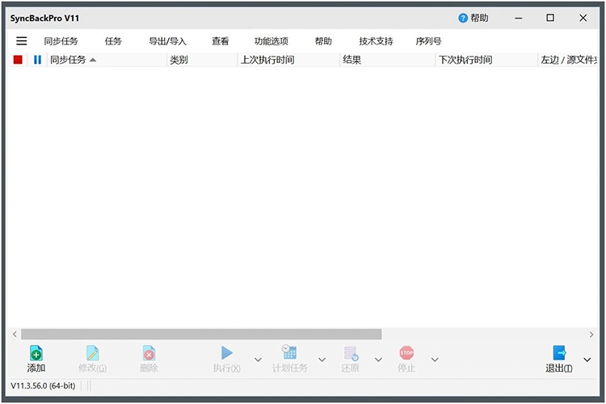Click the red stop square in header
This screenshot has width=606, height=404.
click(18, 59)
